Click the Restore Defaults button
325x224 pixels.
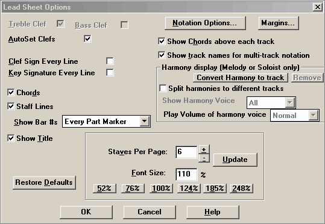tap(44, 182)
